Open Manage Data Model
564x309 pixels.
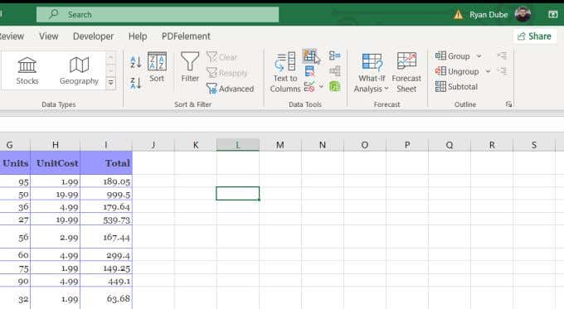(x=334, y=86)
